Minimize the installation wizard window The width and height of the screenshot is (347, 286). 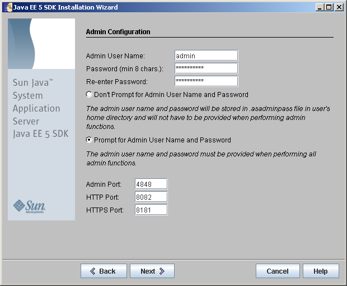point(320,7)
